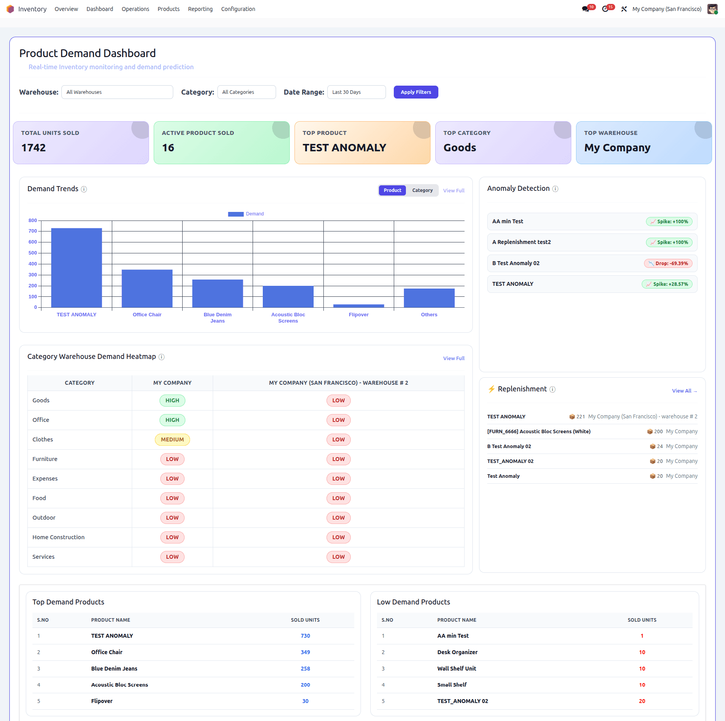The image size is (725, 721).
Task: Open the Dashboard menu
Action: [100, 9]
